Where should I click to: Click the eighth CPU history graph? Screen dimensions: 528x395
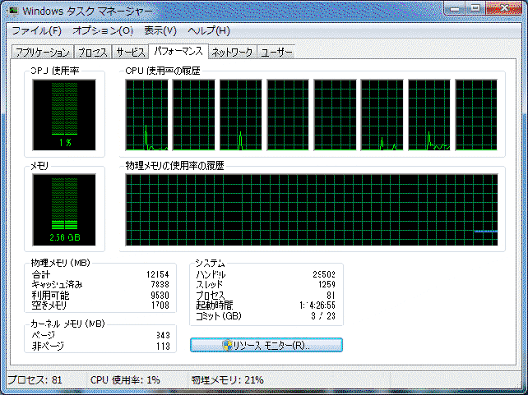476,115
